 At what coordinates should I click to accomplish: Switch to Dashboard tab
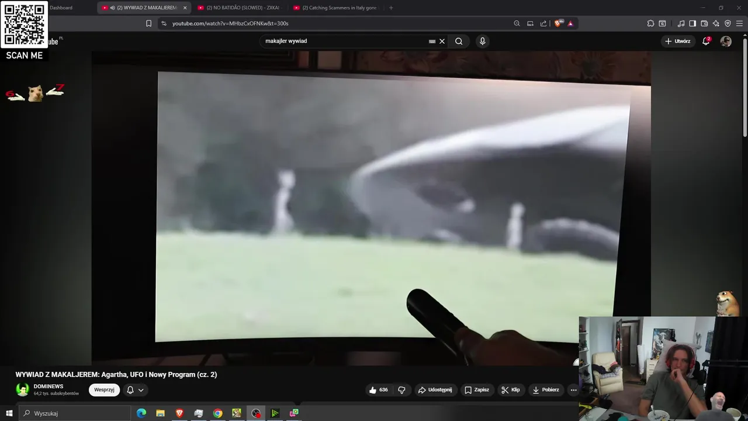coord(61,8)
